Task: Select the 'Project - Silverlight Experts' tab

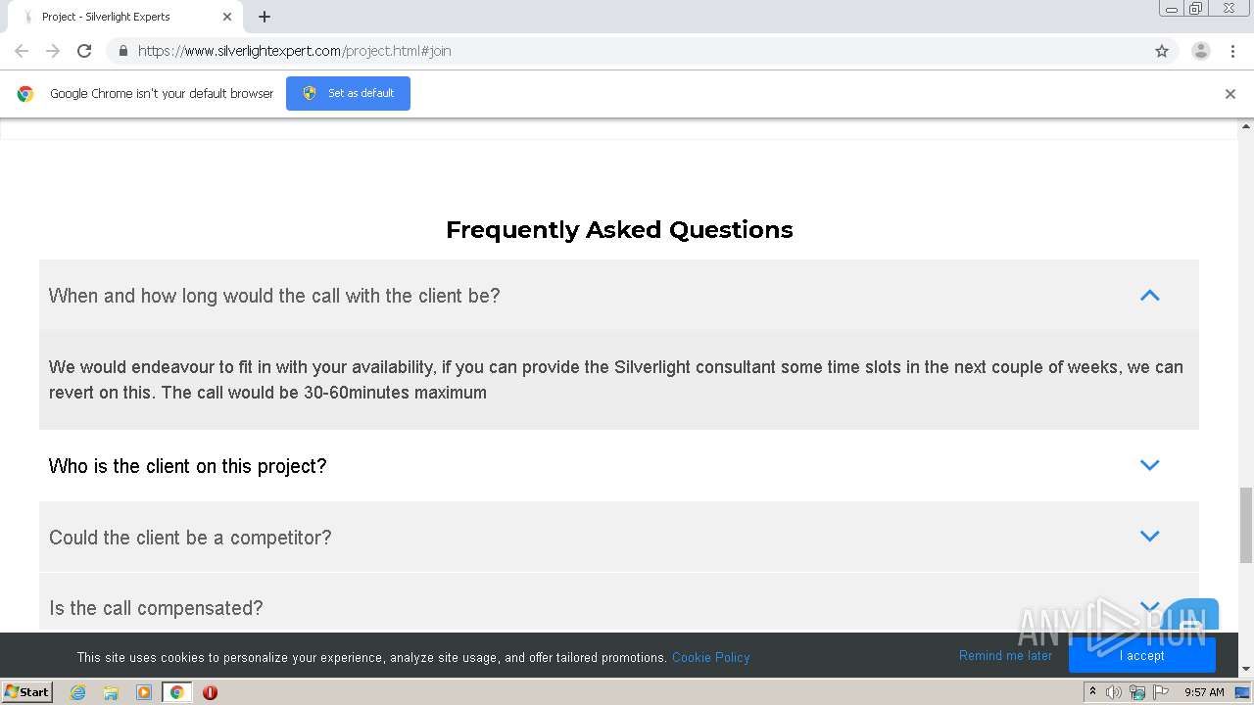Action: [x=118, y=17]
